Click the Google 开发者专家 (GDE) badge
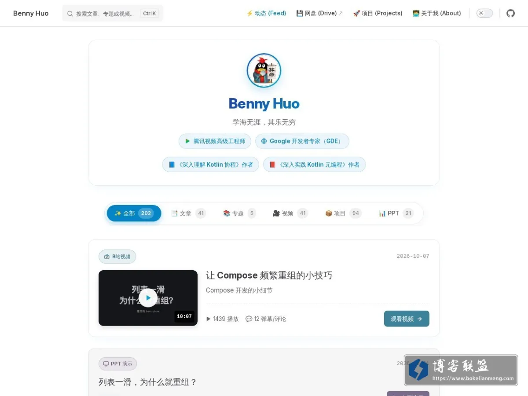 [x=302, y=141]
